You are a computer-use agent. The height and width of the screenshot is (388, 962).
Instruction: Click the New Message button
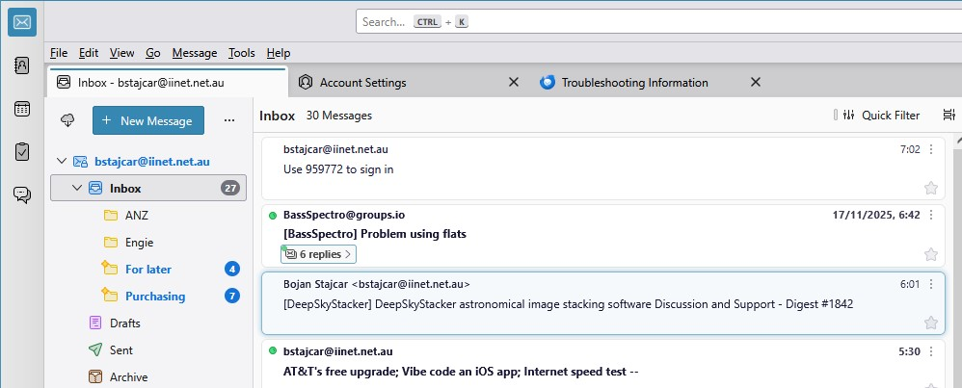pos(148,120)
